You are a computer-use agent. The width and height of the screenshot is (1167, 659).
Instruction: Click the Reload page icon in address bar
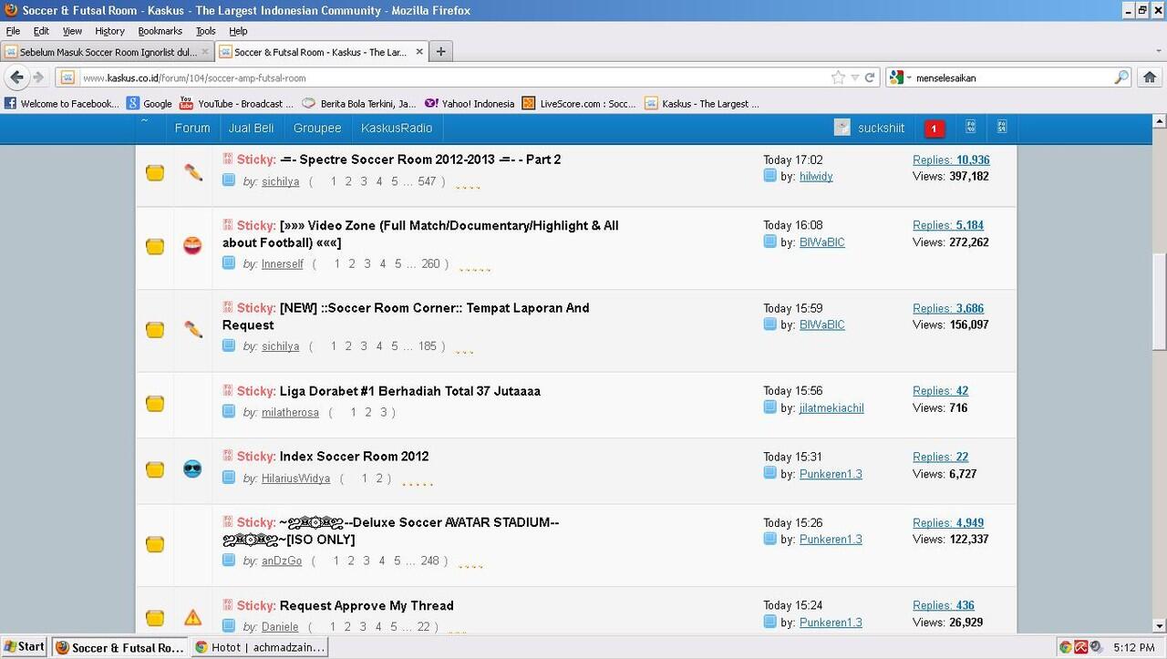(870, 77)
